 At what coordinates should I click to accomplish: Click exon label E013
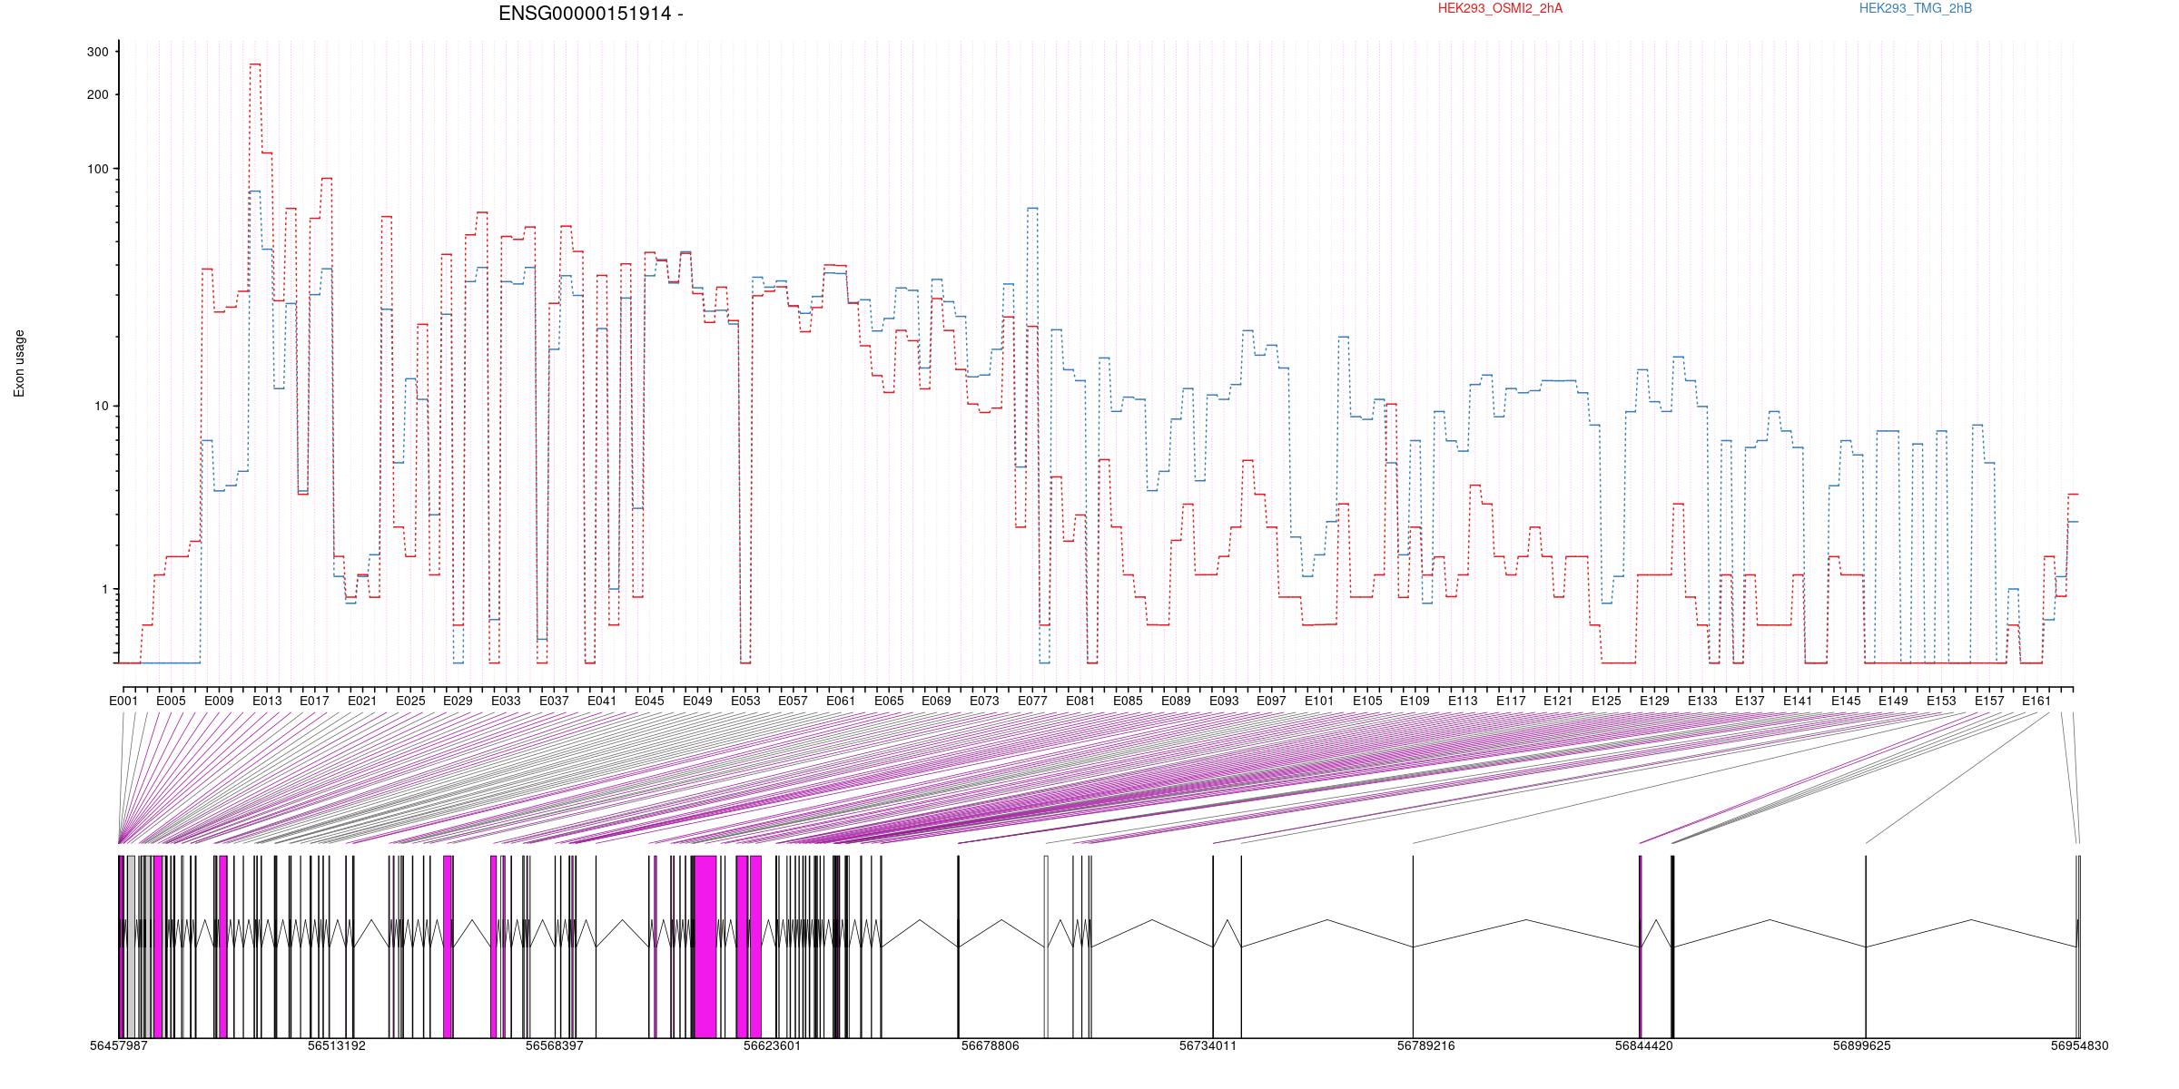click(267, 701)
